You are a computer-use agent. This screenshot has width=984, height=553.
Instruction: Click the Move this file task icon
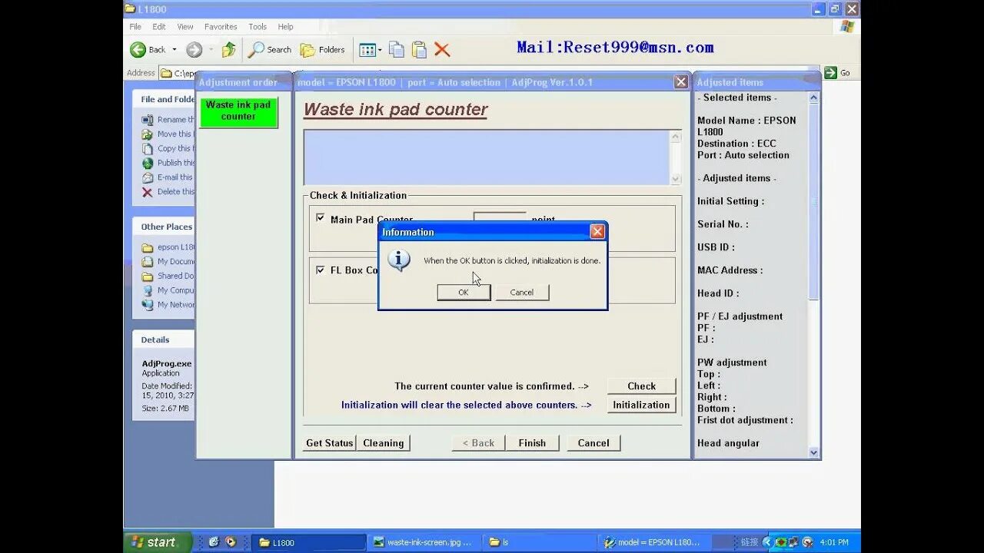point(148,134)
